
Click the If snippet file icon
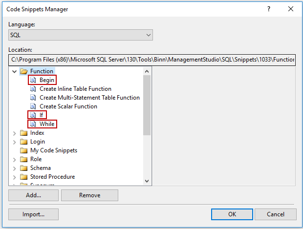[33, 115]
